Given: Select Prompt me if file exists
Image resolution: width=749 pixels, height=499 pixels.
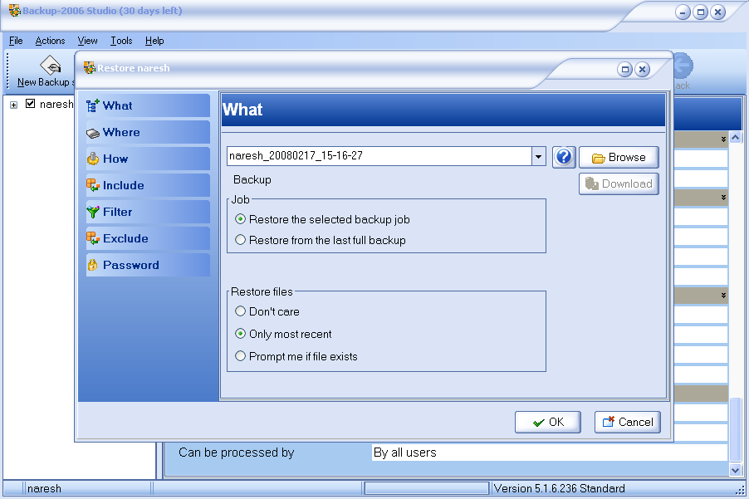Looking at the screenshot, I should pyautogui.click(x=296, y=356).
